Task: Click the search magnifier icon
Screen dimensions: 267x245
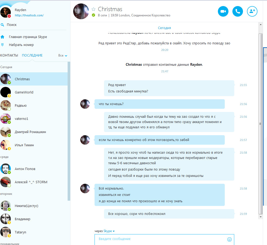Action: click(2, 25)
